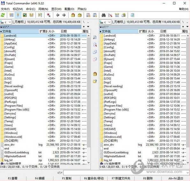The width and height of the screenshot is (190, 181).
Task: Open the new FTP URL connection icon
Action: coord(95,15)
